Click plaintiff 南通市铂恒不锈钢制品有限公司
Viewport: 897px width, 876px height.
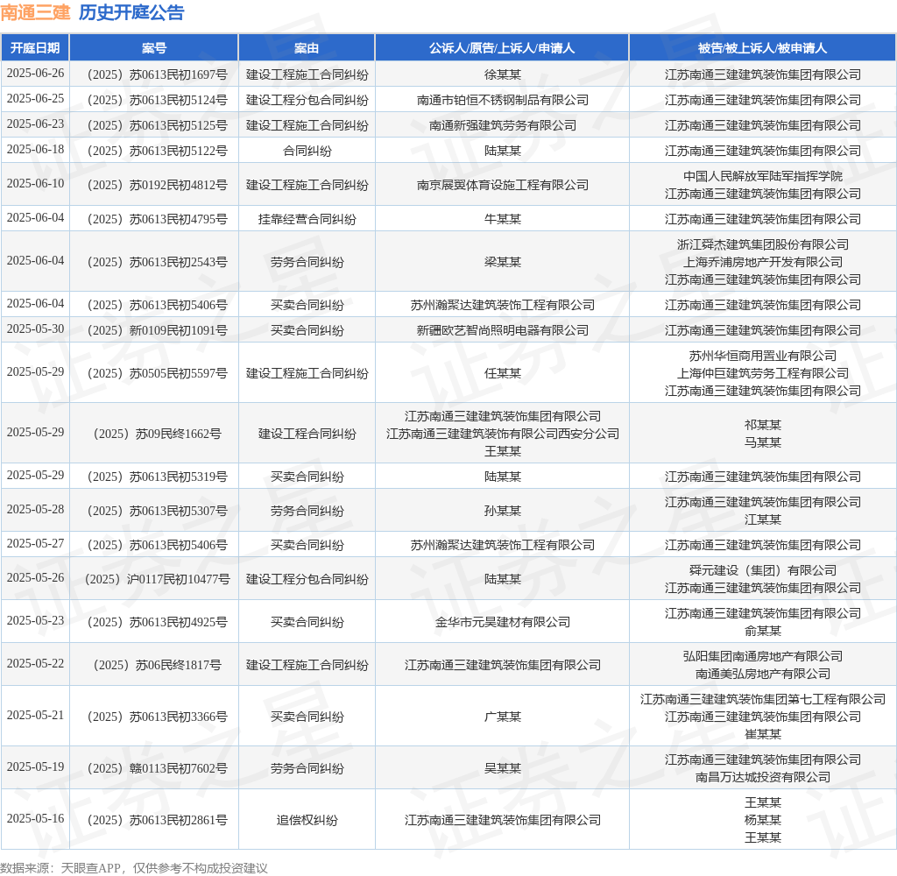[502, 100]
